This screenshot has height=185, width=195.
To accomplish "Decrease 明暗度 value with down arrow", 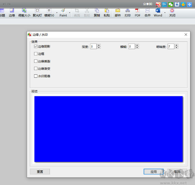I will pyautogui.click(x=176, y=48).
